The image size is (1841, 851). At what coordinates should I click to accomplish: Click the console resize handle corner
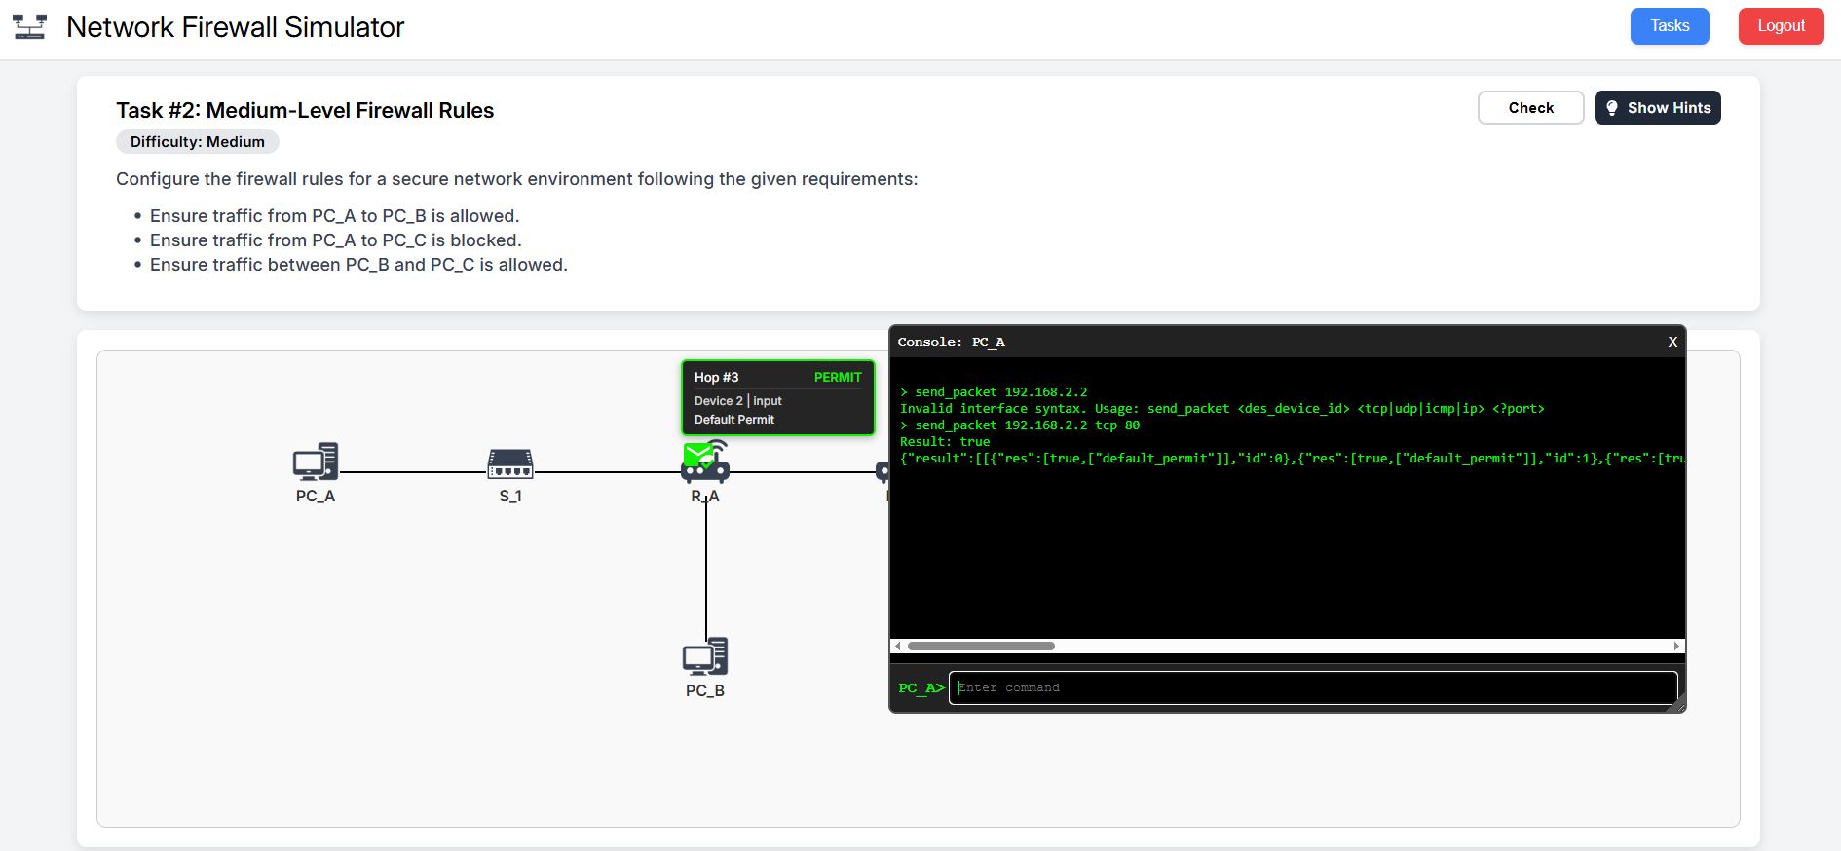[x=1677, y=706]
